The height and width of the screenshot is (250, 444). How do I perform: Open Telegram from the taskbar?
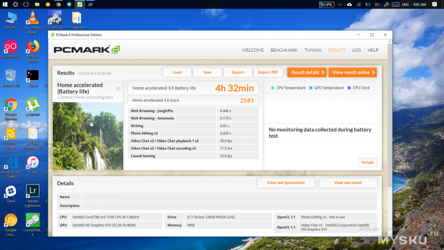pos(69,4)
